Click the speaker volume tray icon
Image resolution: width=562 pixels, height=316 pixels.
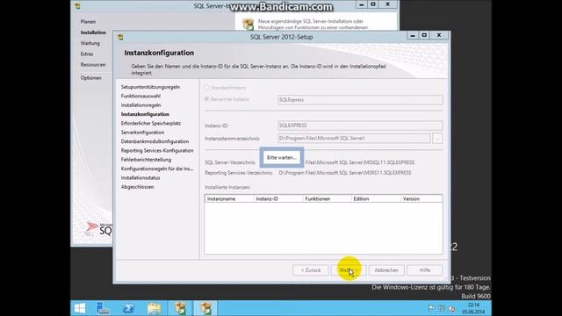click(452, 308)
